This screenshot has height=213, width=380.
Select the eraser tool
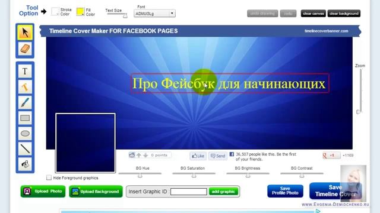25,49
